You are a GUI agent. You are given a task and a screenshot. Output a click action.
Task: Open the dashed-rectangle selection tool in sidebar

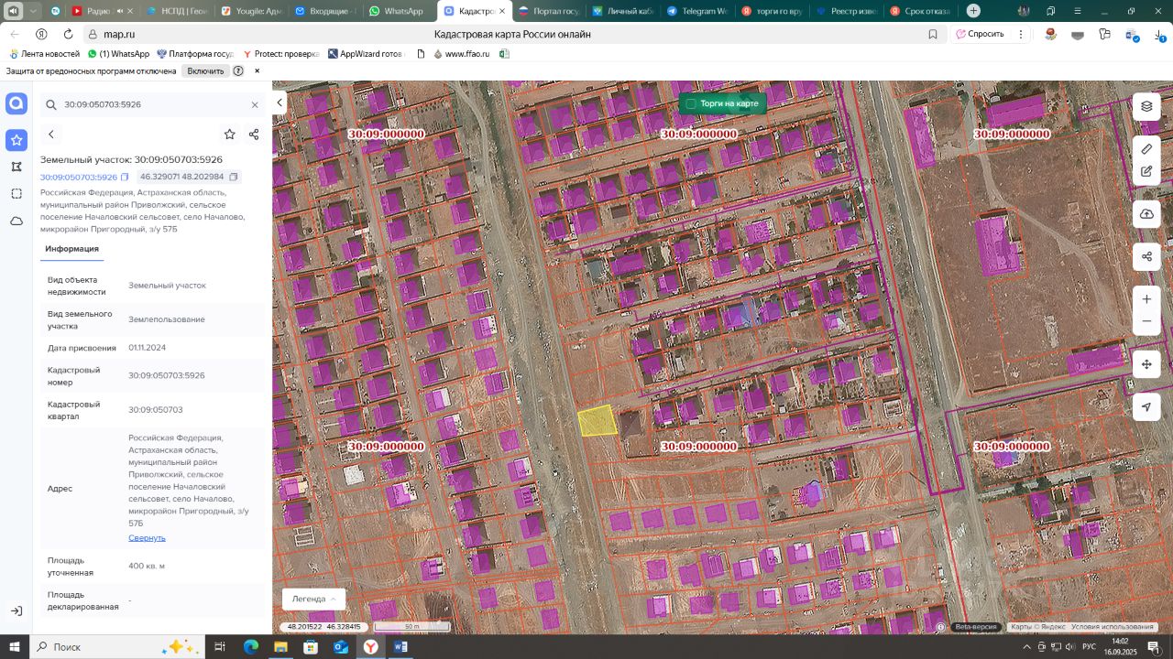point(16,194)
